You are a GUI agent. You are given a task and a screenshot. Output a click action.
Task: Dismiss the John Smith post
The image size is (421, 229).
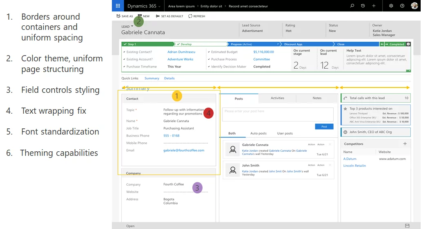330,165
